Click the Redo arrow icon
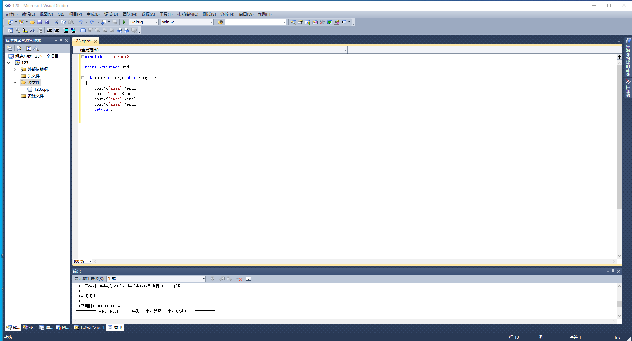Image resolution: width=632 pixels, height=341 pixels. tap(92, 22)
